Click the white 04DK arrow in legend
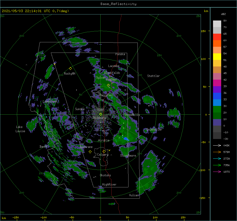The image size is (237, 221). 217,145
